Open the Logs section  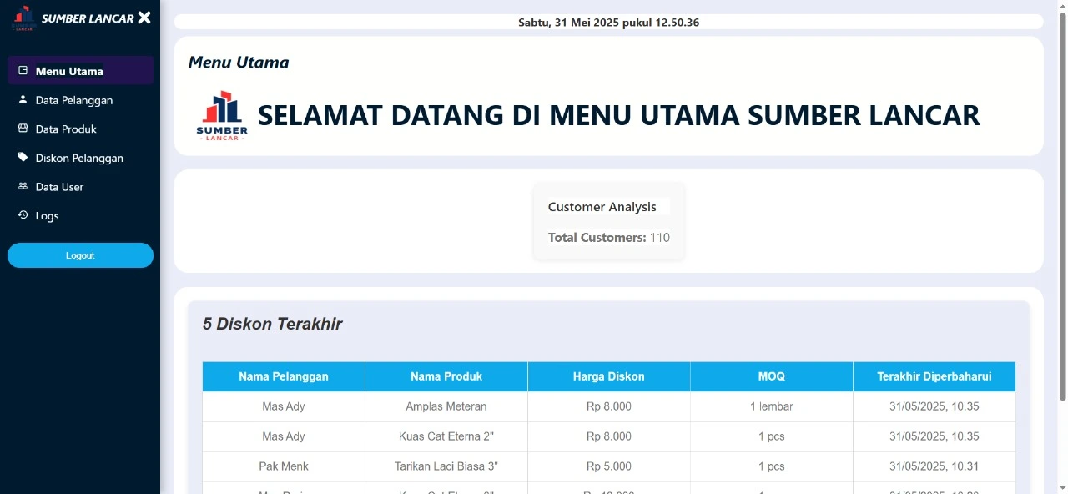click(x=48, y=215)
